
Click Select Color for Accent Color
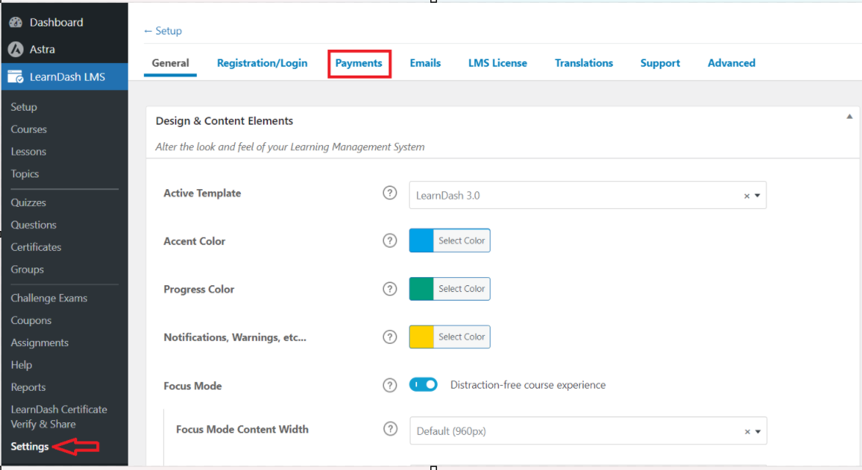pyautogui.click(x=462, y=240)
